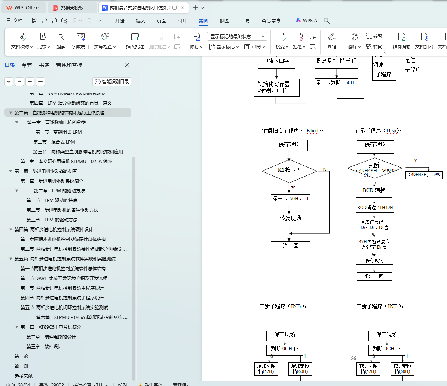The width and height of the screenshot is (447, 386).
Task: Switch to the 章节 navigation tab
Action: pyautogui.click(x=27, y=65)
